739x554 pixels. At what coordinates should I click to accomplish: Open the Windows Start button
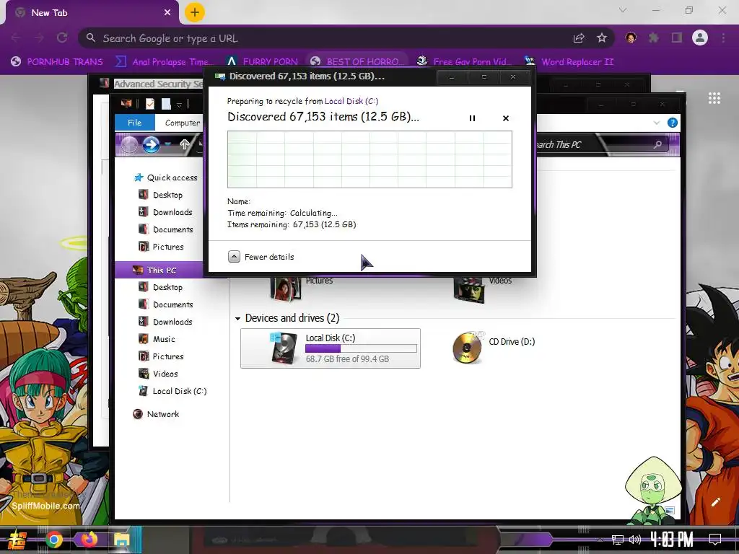click(x=17, y=540)
